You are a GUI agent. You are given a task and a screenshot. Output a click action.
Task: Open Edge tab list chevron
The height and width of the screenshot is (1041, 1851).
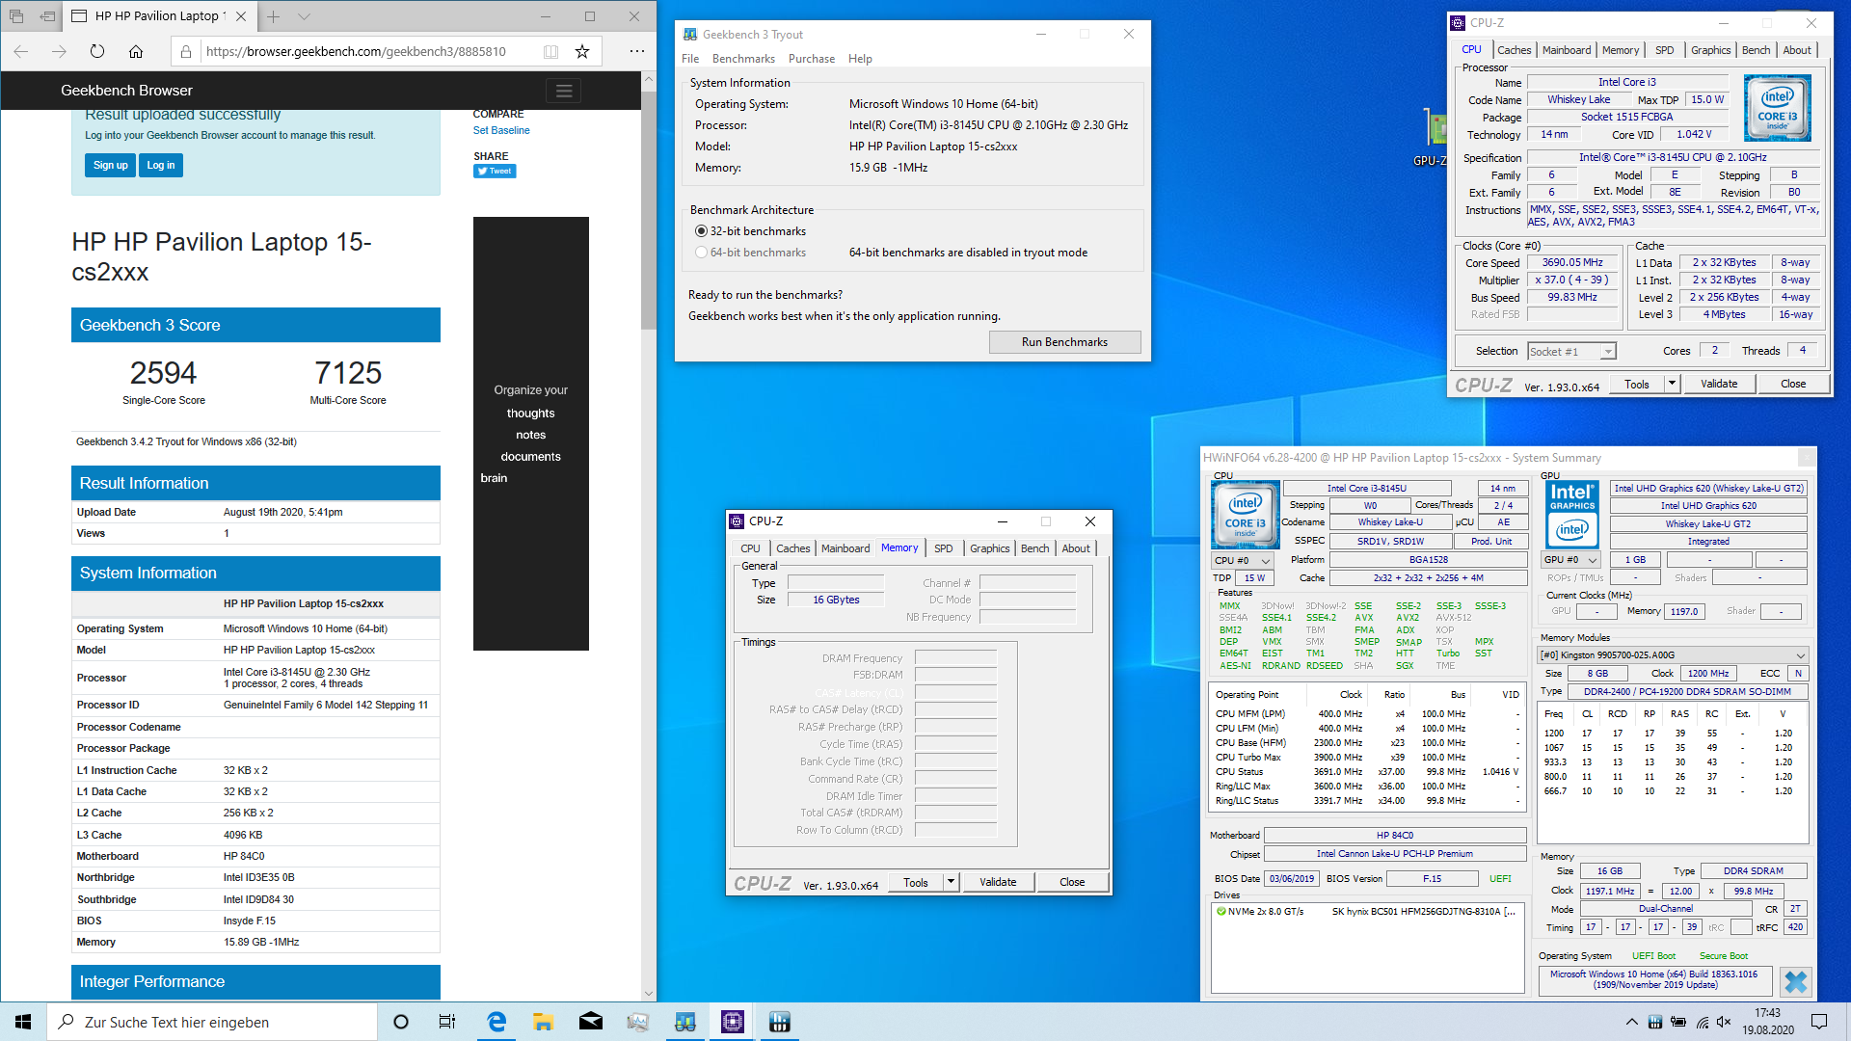pos(304,16)
